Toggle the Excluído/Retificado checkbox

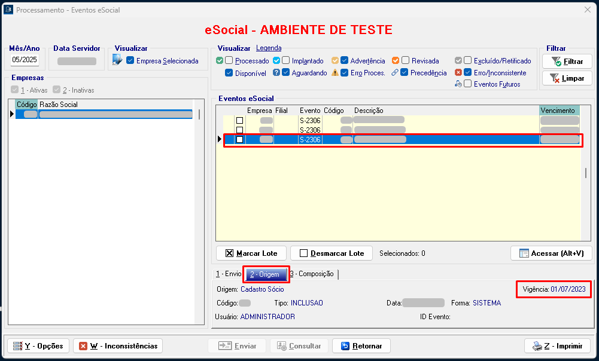[468, 61]
